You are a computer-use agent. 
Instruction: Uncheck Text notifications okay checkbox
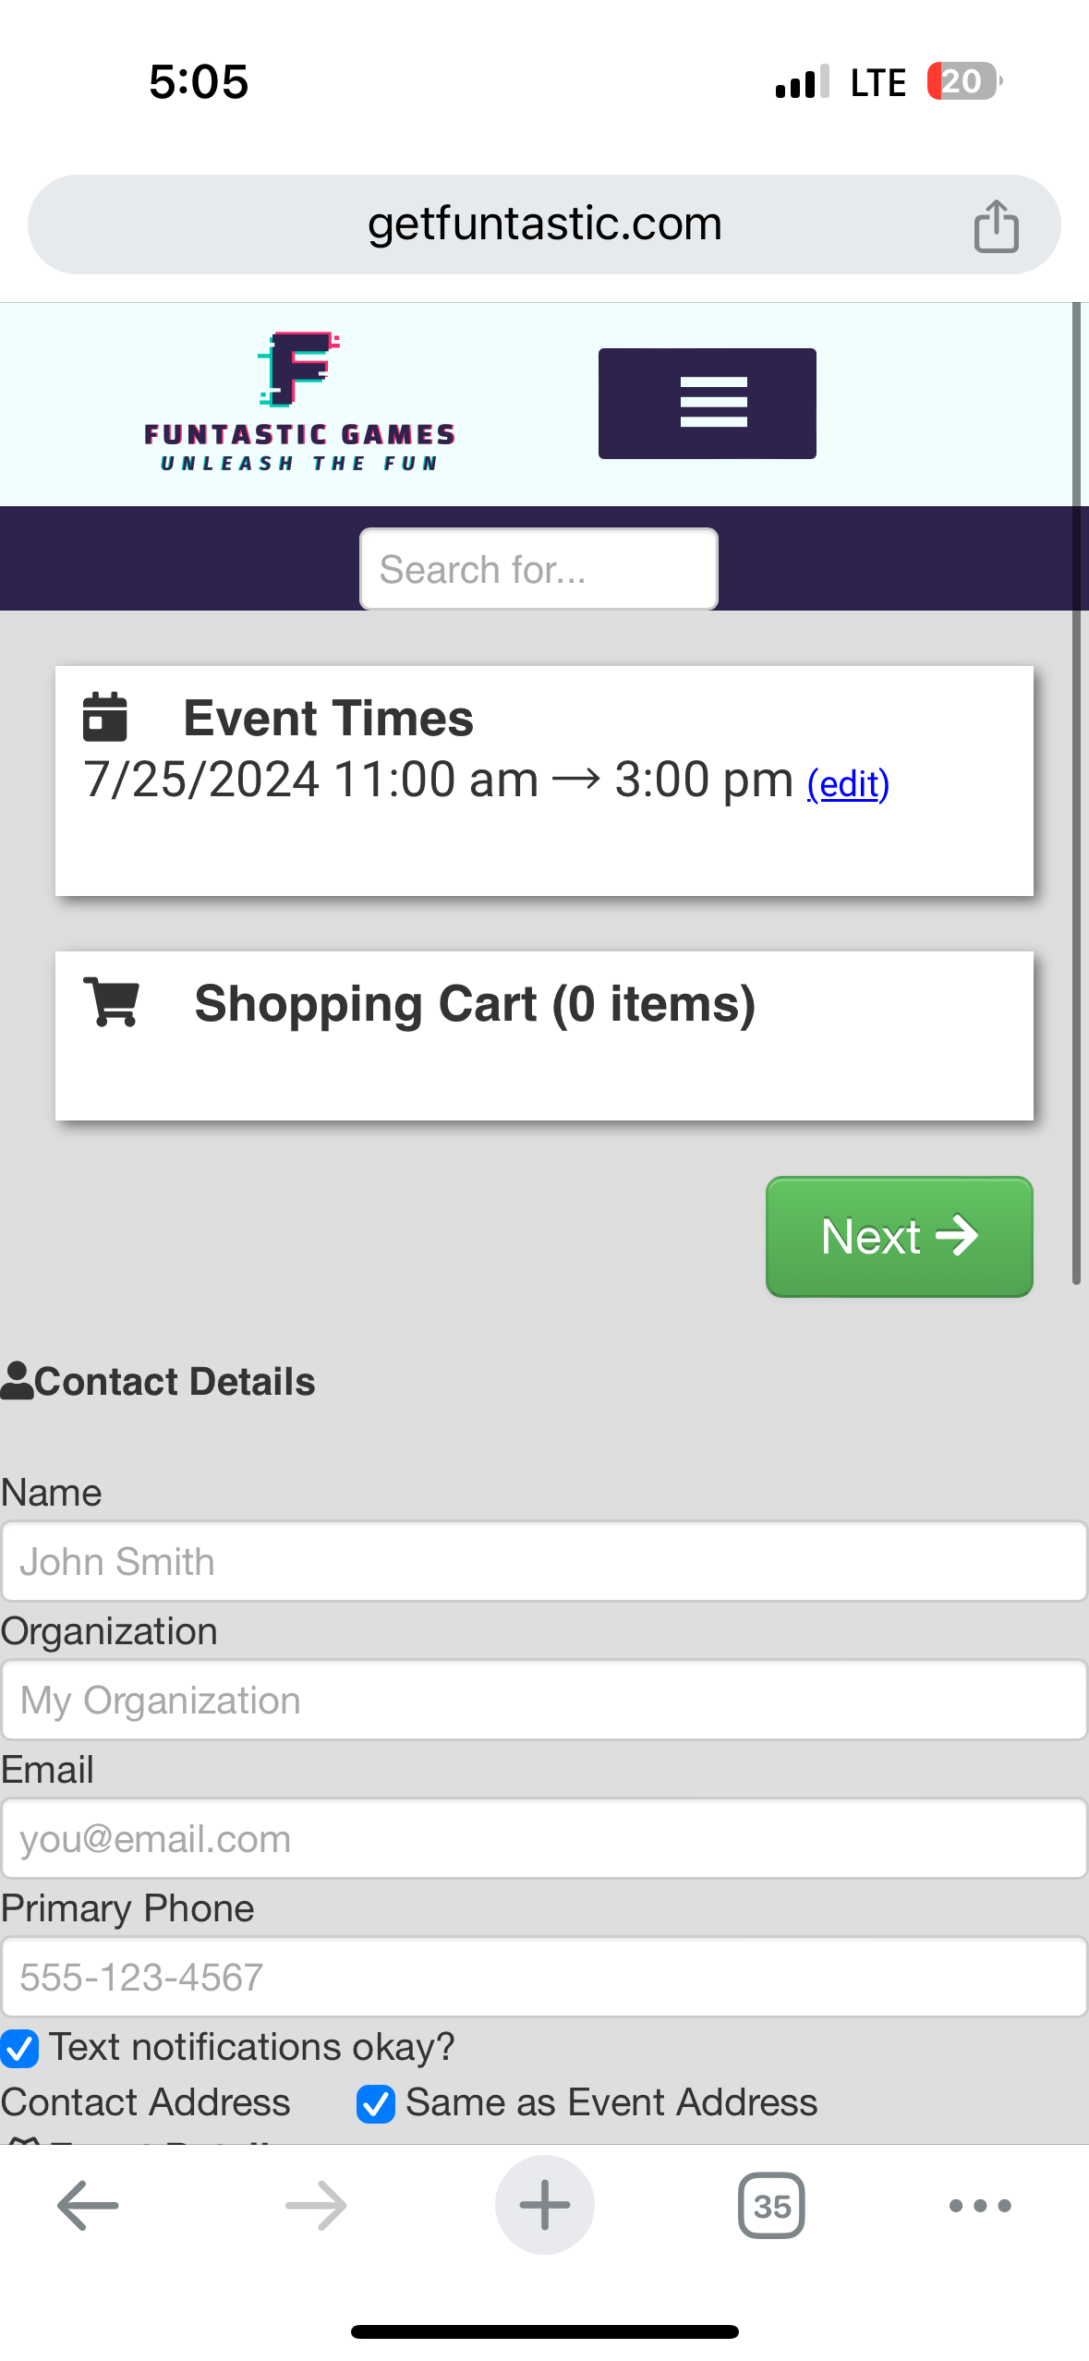[19, 2048]
